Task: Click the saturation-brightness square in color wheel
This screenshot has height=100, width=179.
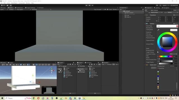Action: pos(167,42)
